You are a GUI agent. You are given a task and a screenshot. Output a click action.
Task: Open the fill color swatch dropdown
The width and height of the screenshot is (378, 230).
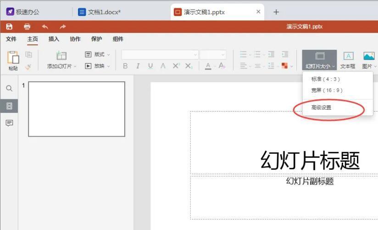291,66
